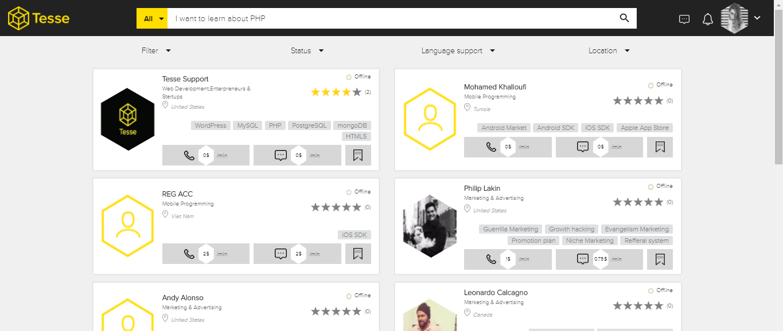Call Tesse Support via phone button
The image size is (783, 331).
(206, 155)
